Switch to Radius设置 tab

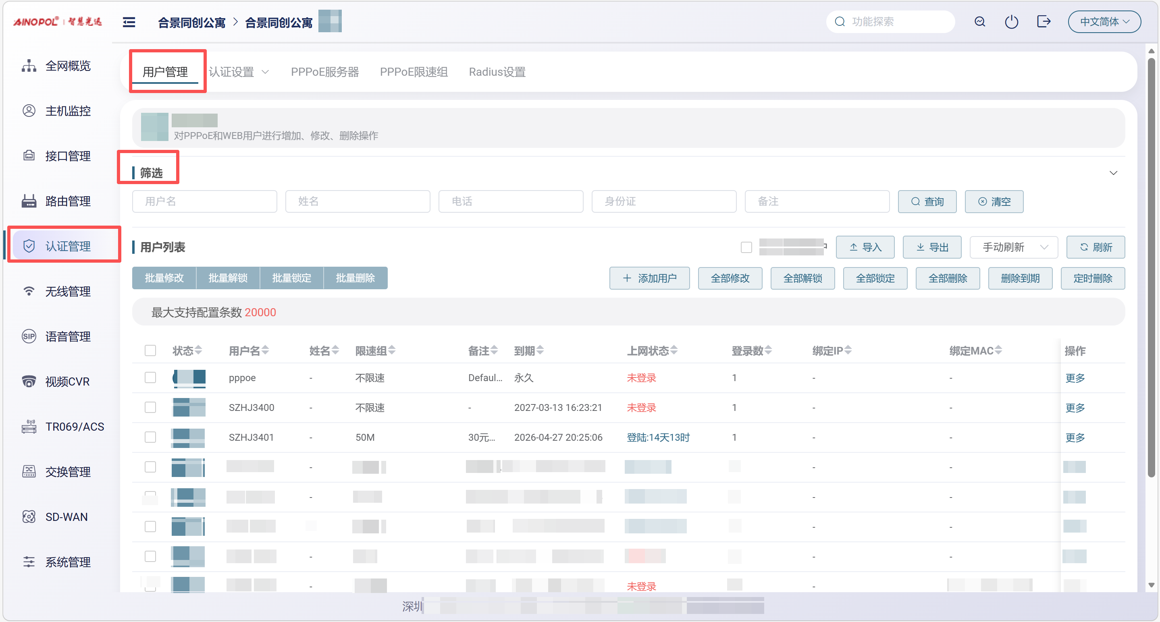497,72
